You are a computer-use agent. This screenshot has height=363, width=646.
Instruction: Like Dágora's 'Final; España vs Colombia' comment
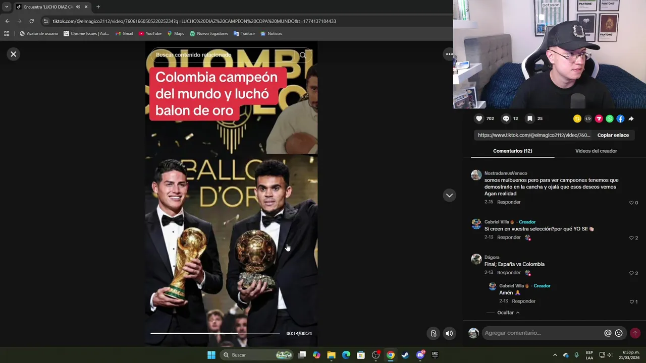pyautogui.click(x=631, y=273)
